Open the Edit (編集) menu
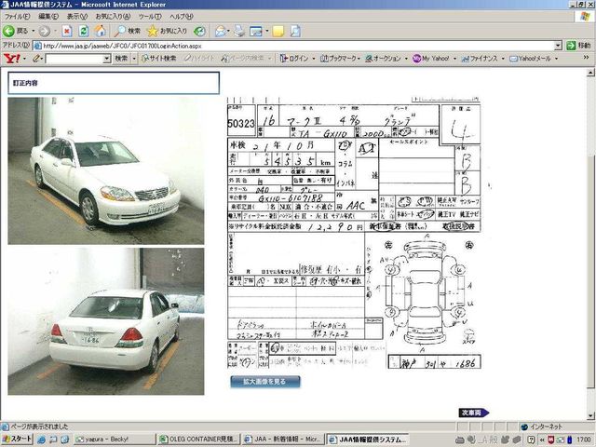 (48, 17)
